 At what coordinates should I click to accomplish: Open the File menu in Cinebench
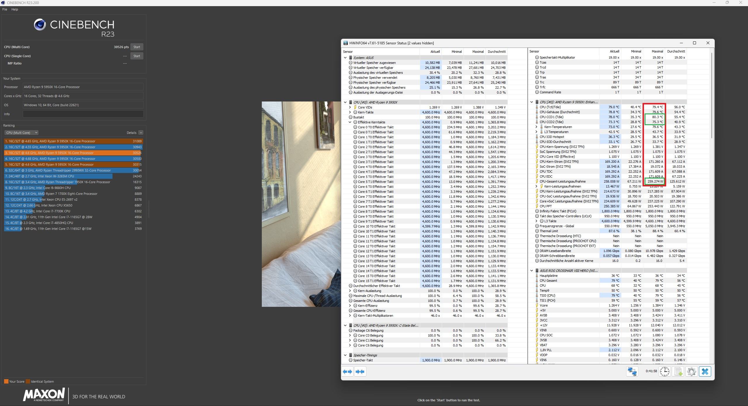tap(5, 9)
